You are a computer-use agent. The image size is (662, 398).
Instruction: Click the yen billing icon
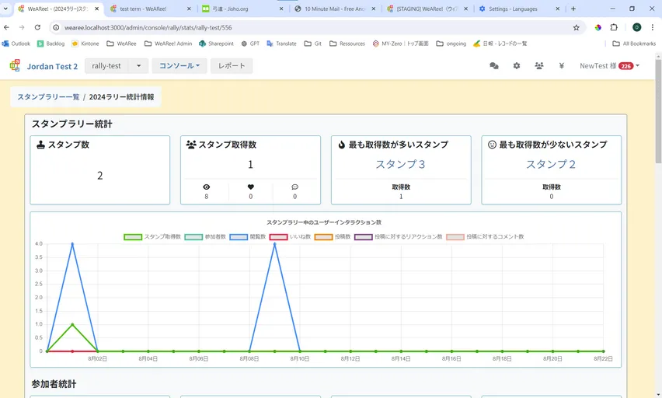tap(562, 66)
